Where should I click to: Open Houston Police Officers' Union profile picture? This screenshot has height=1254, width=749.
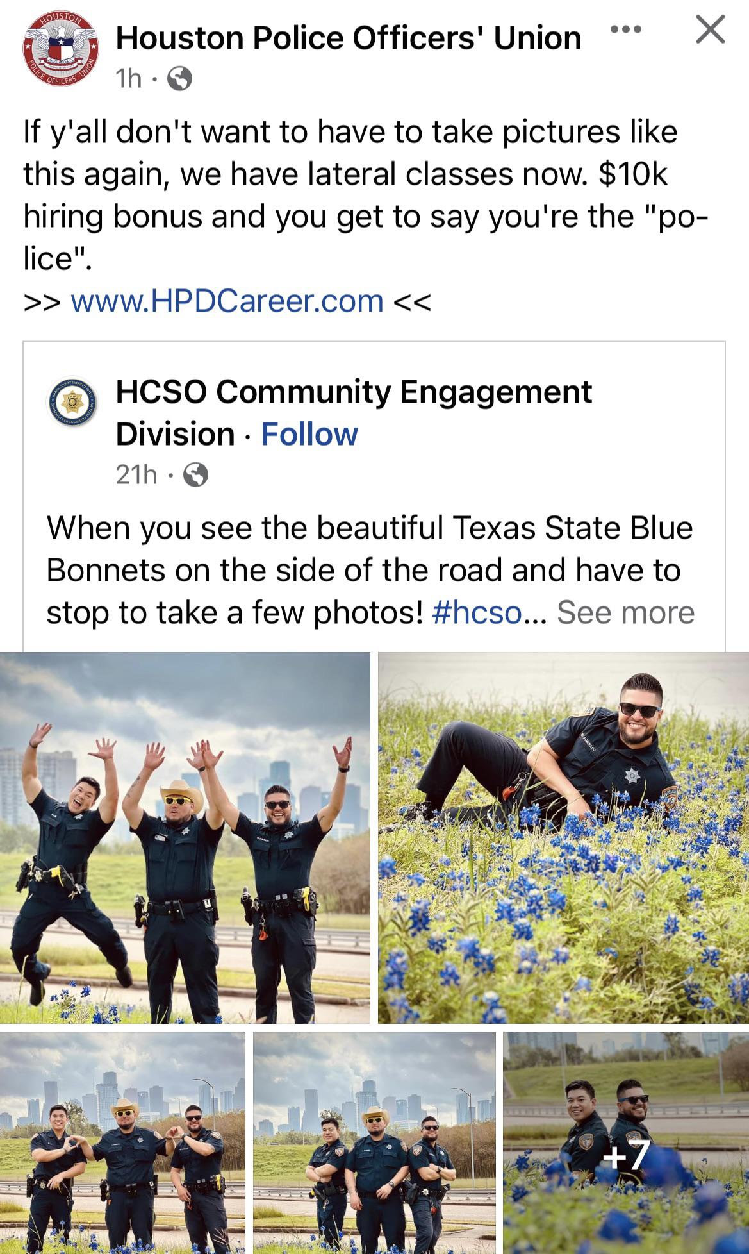point(62,49)
